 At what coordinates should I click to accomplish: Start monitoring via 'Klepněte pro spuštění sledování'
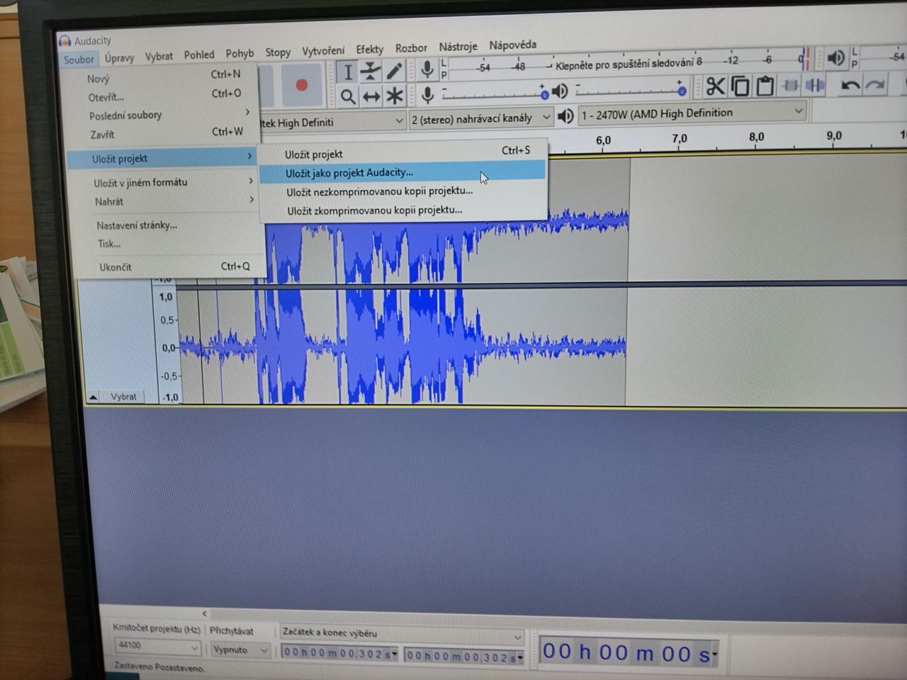(628, 64)
